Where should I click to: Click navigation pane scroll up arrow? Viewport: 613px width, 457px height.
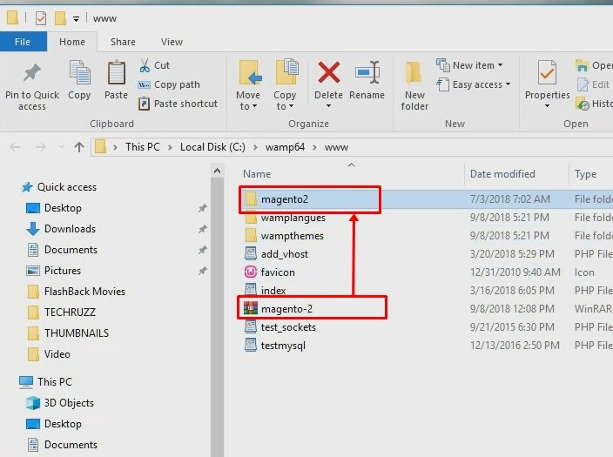218,171
